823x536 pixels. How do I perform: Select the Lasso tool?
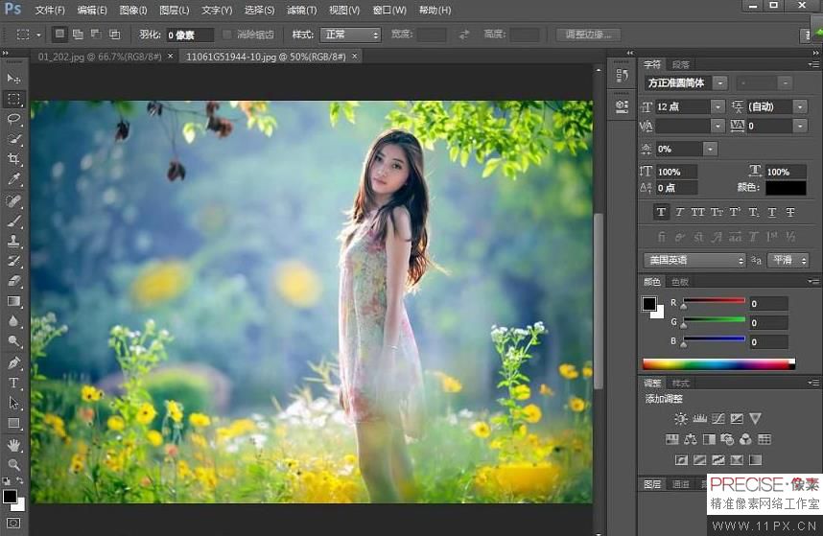[13, 119]
